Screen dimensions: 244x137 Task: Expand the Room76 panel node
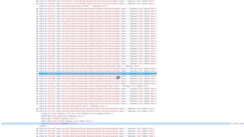(37, 96)
